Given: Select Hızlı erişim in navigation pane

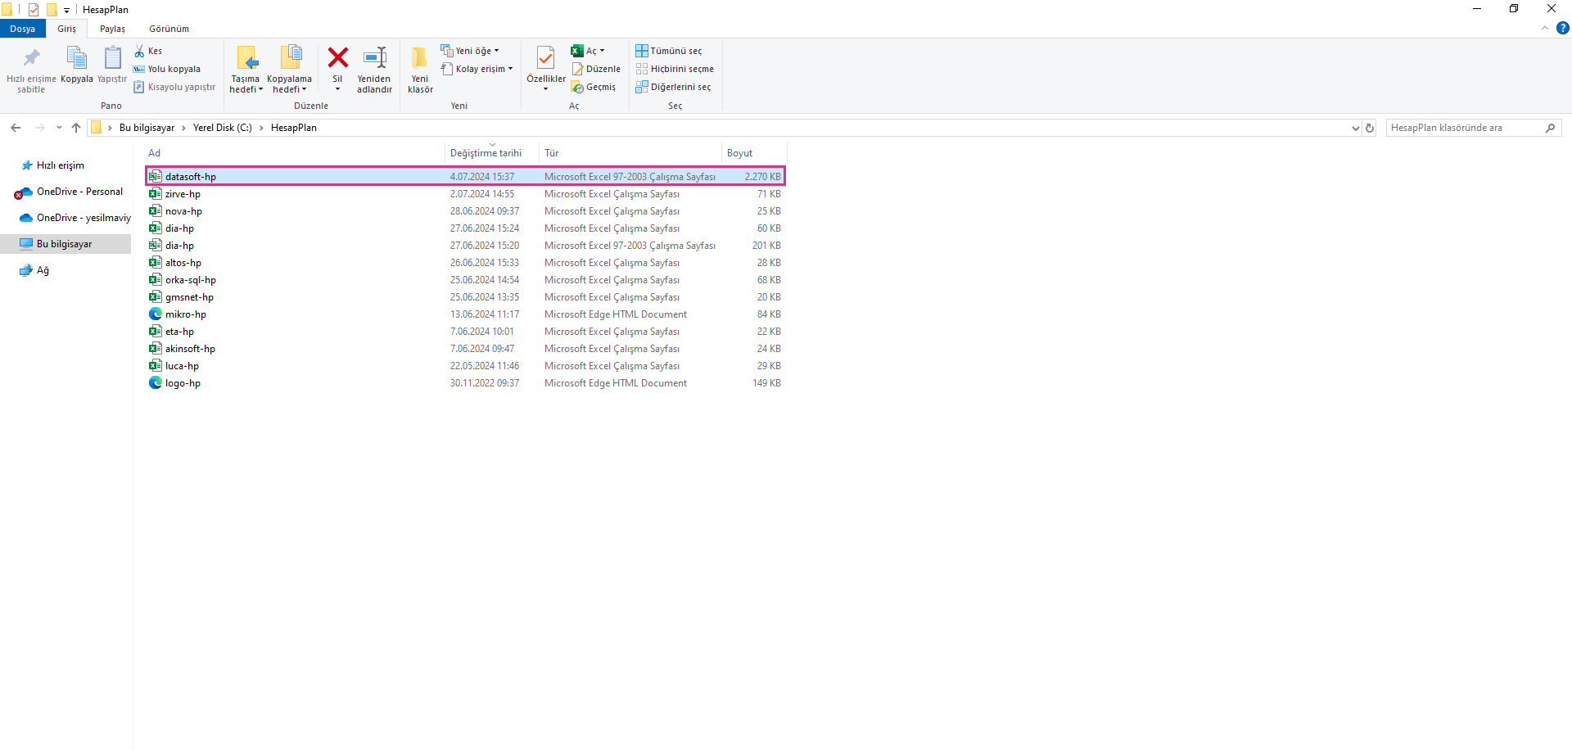Looking at the screenshot, I should pos(60,165).
